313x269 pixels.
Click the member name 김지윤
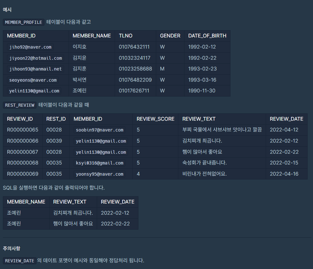point(79,58)
